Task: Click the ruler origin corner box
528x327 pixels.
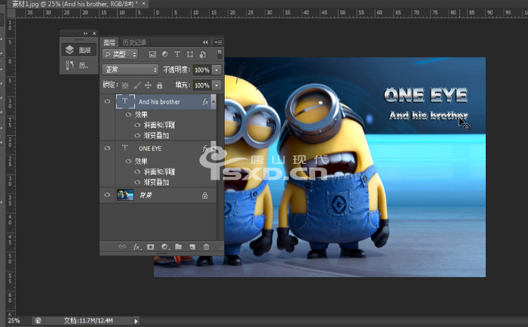Action: [x=11, y=14]
